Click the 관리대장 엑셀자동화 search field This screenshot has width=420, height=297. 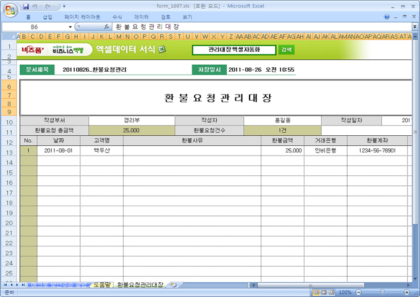point(234,49)
